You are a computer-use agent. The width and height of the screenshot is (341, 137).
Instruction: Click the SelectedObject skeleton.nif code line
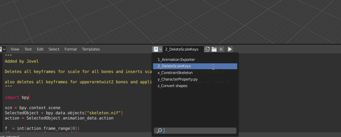coord(64,113)
